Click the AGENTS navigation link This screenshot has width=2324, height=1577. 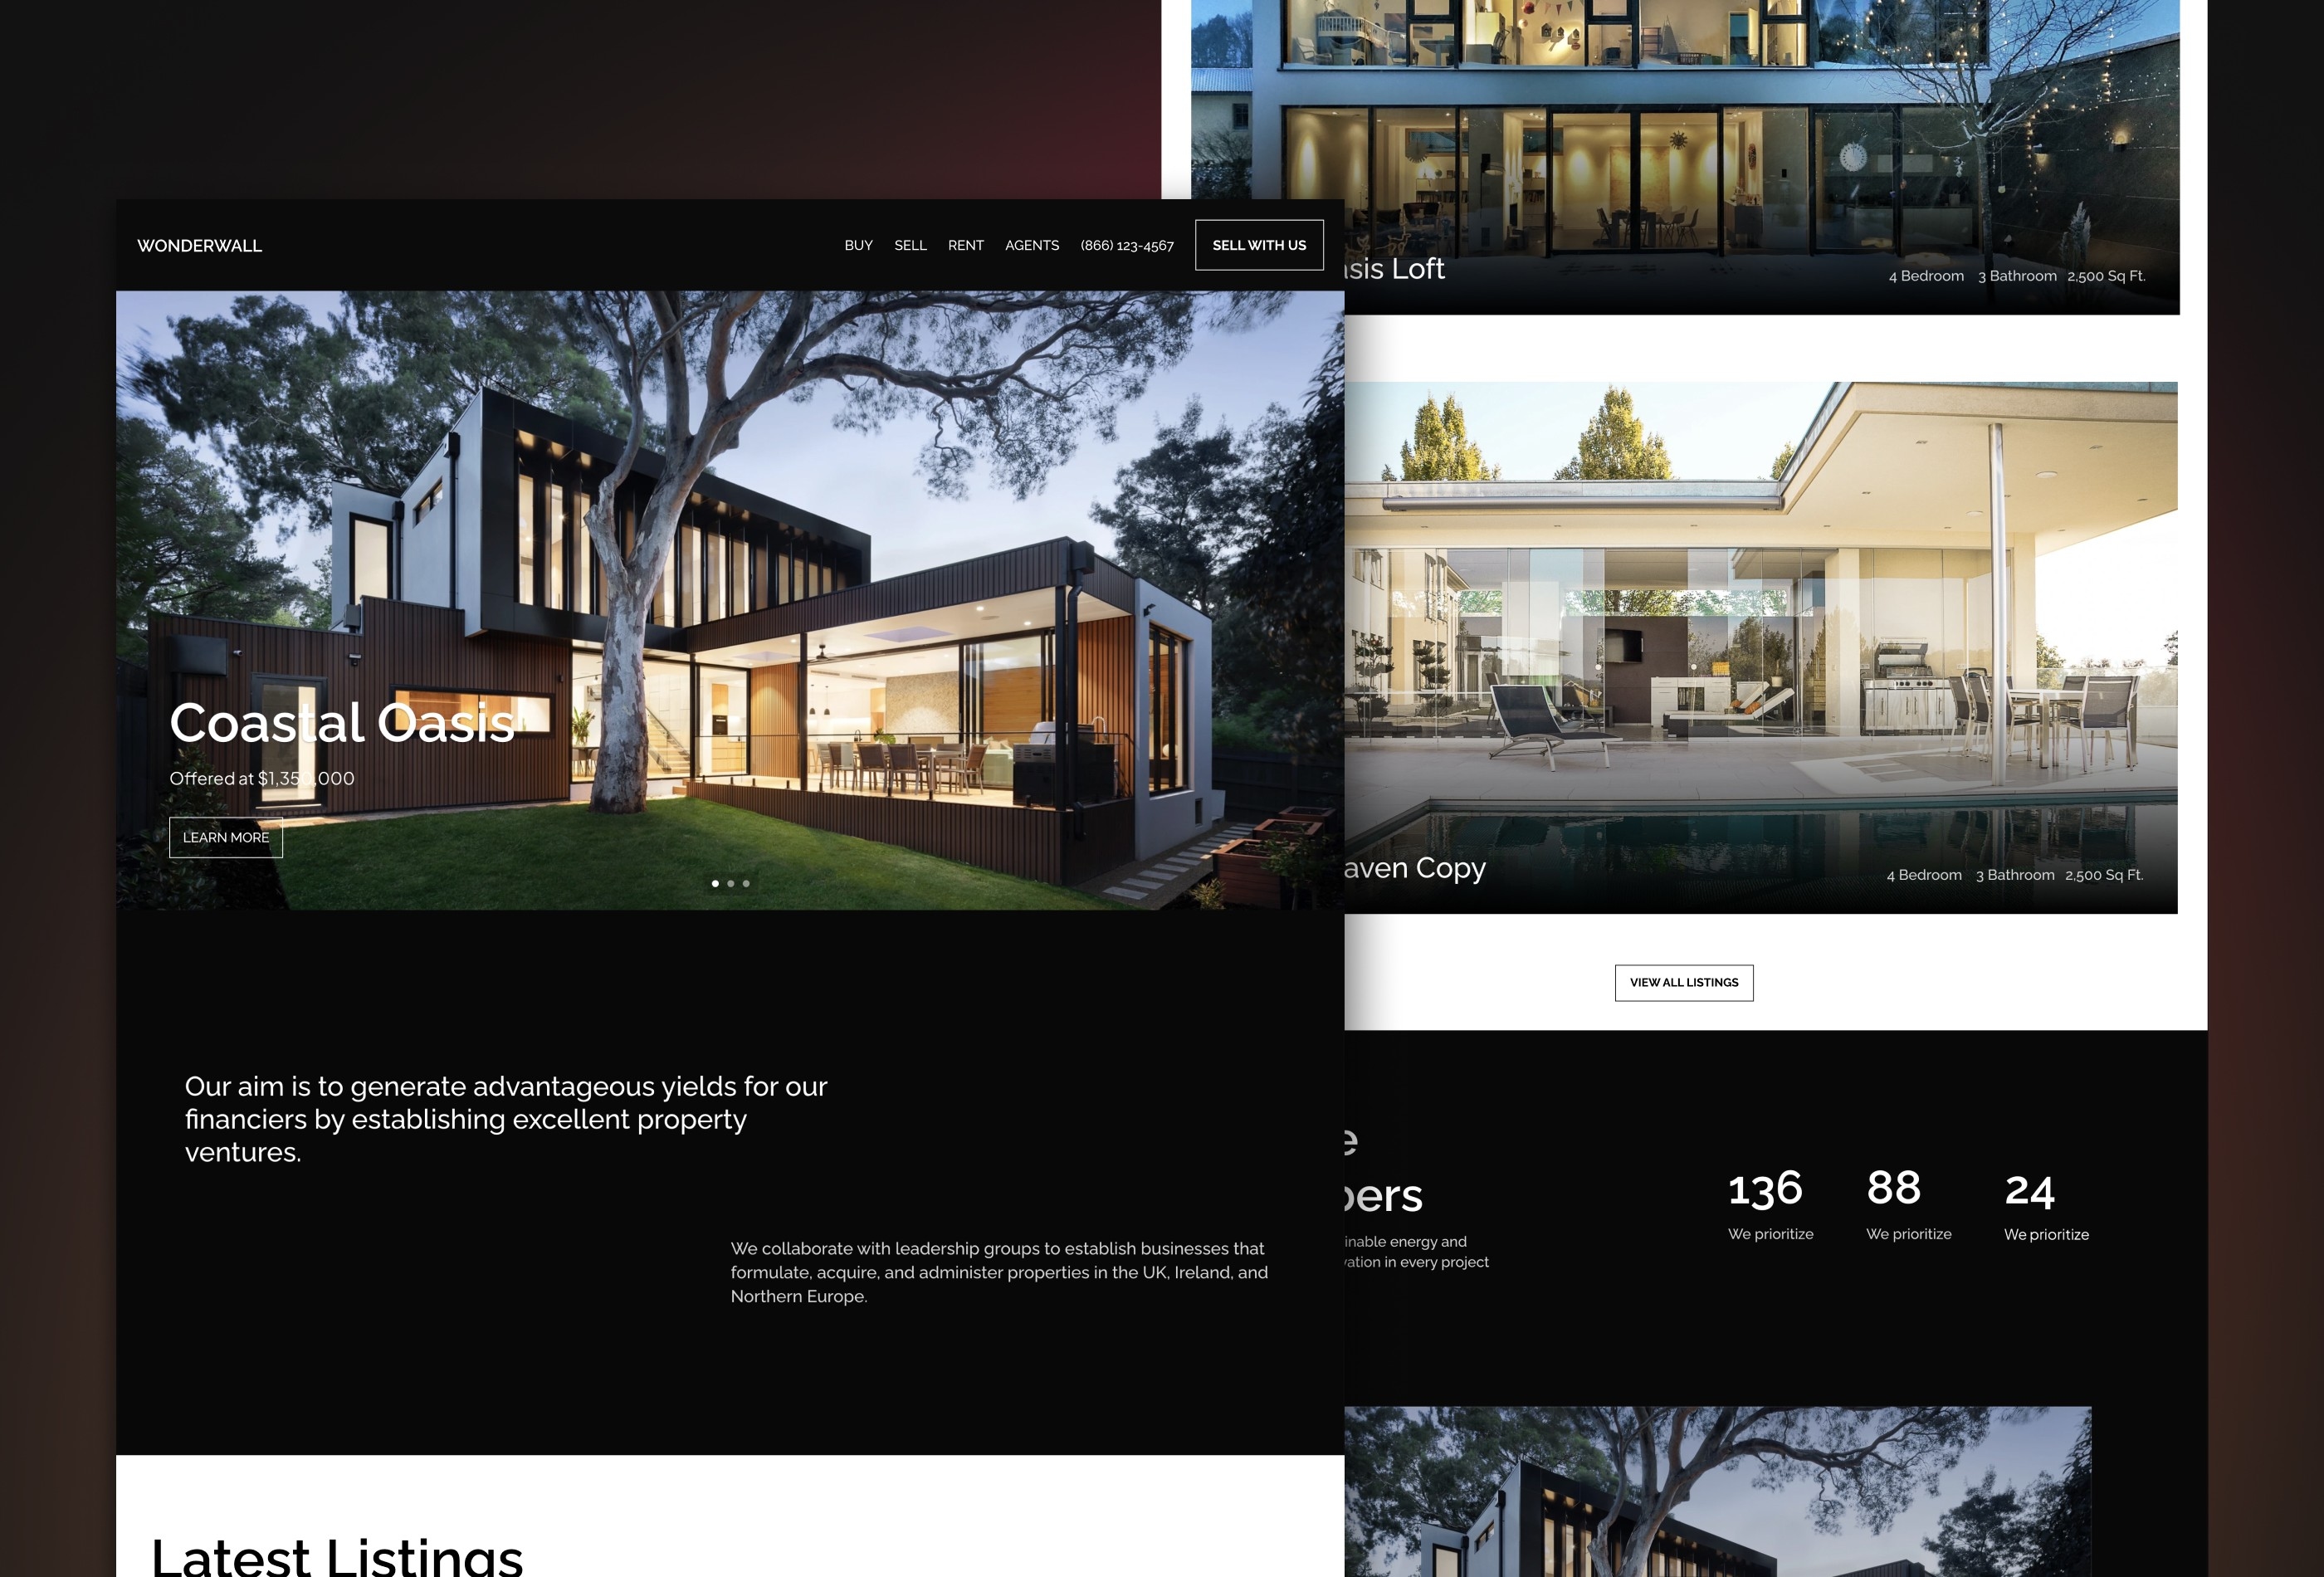pos(1031,245)
